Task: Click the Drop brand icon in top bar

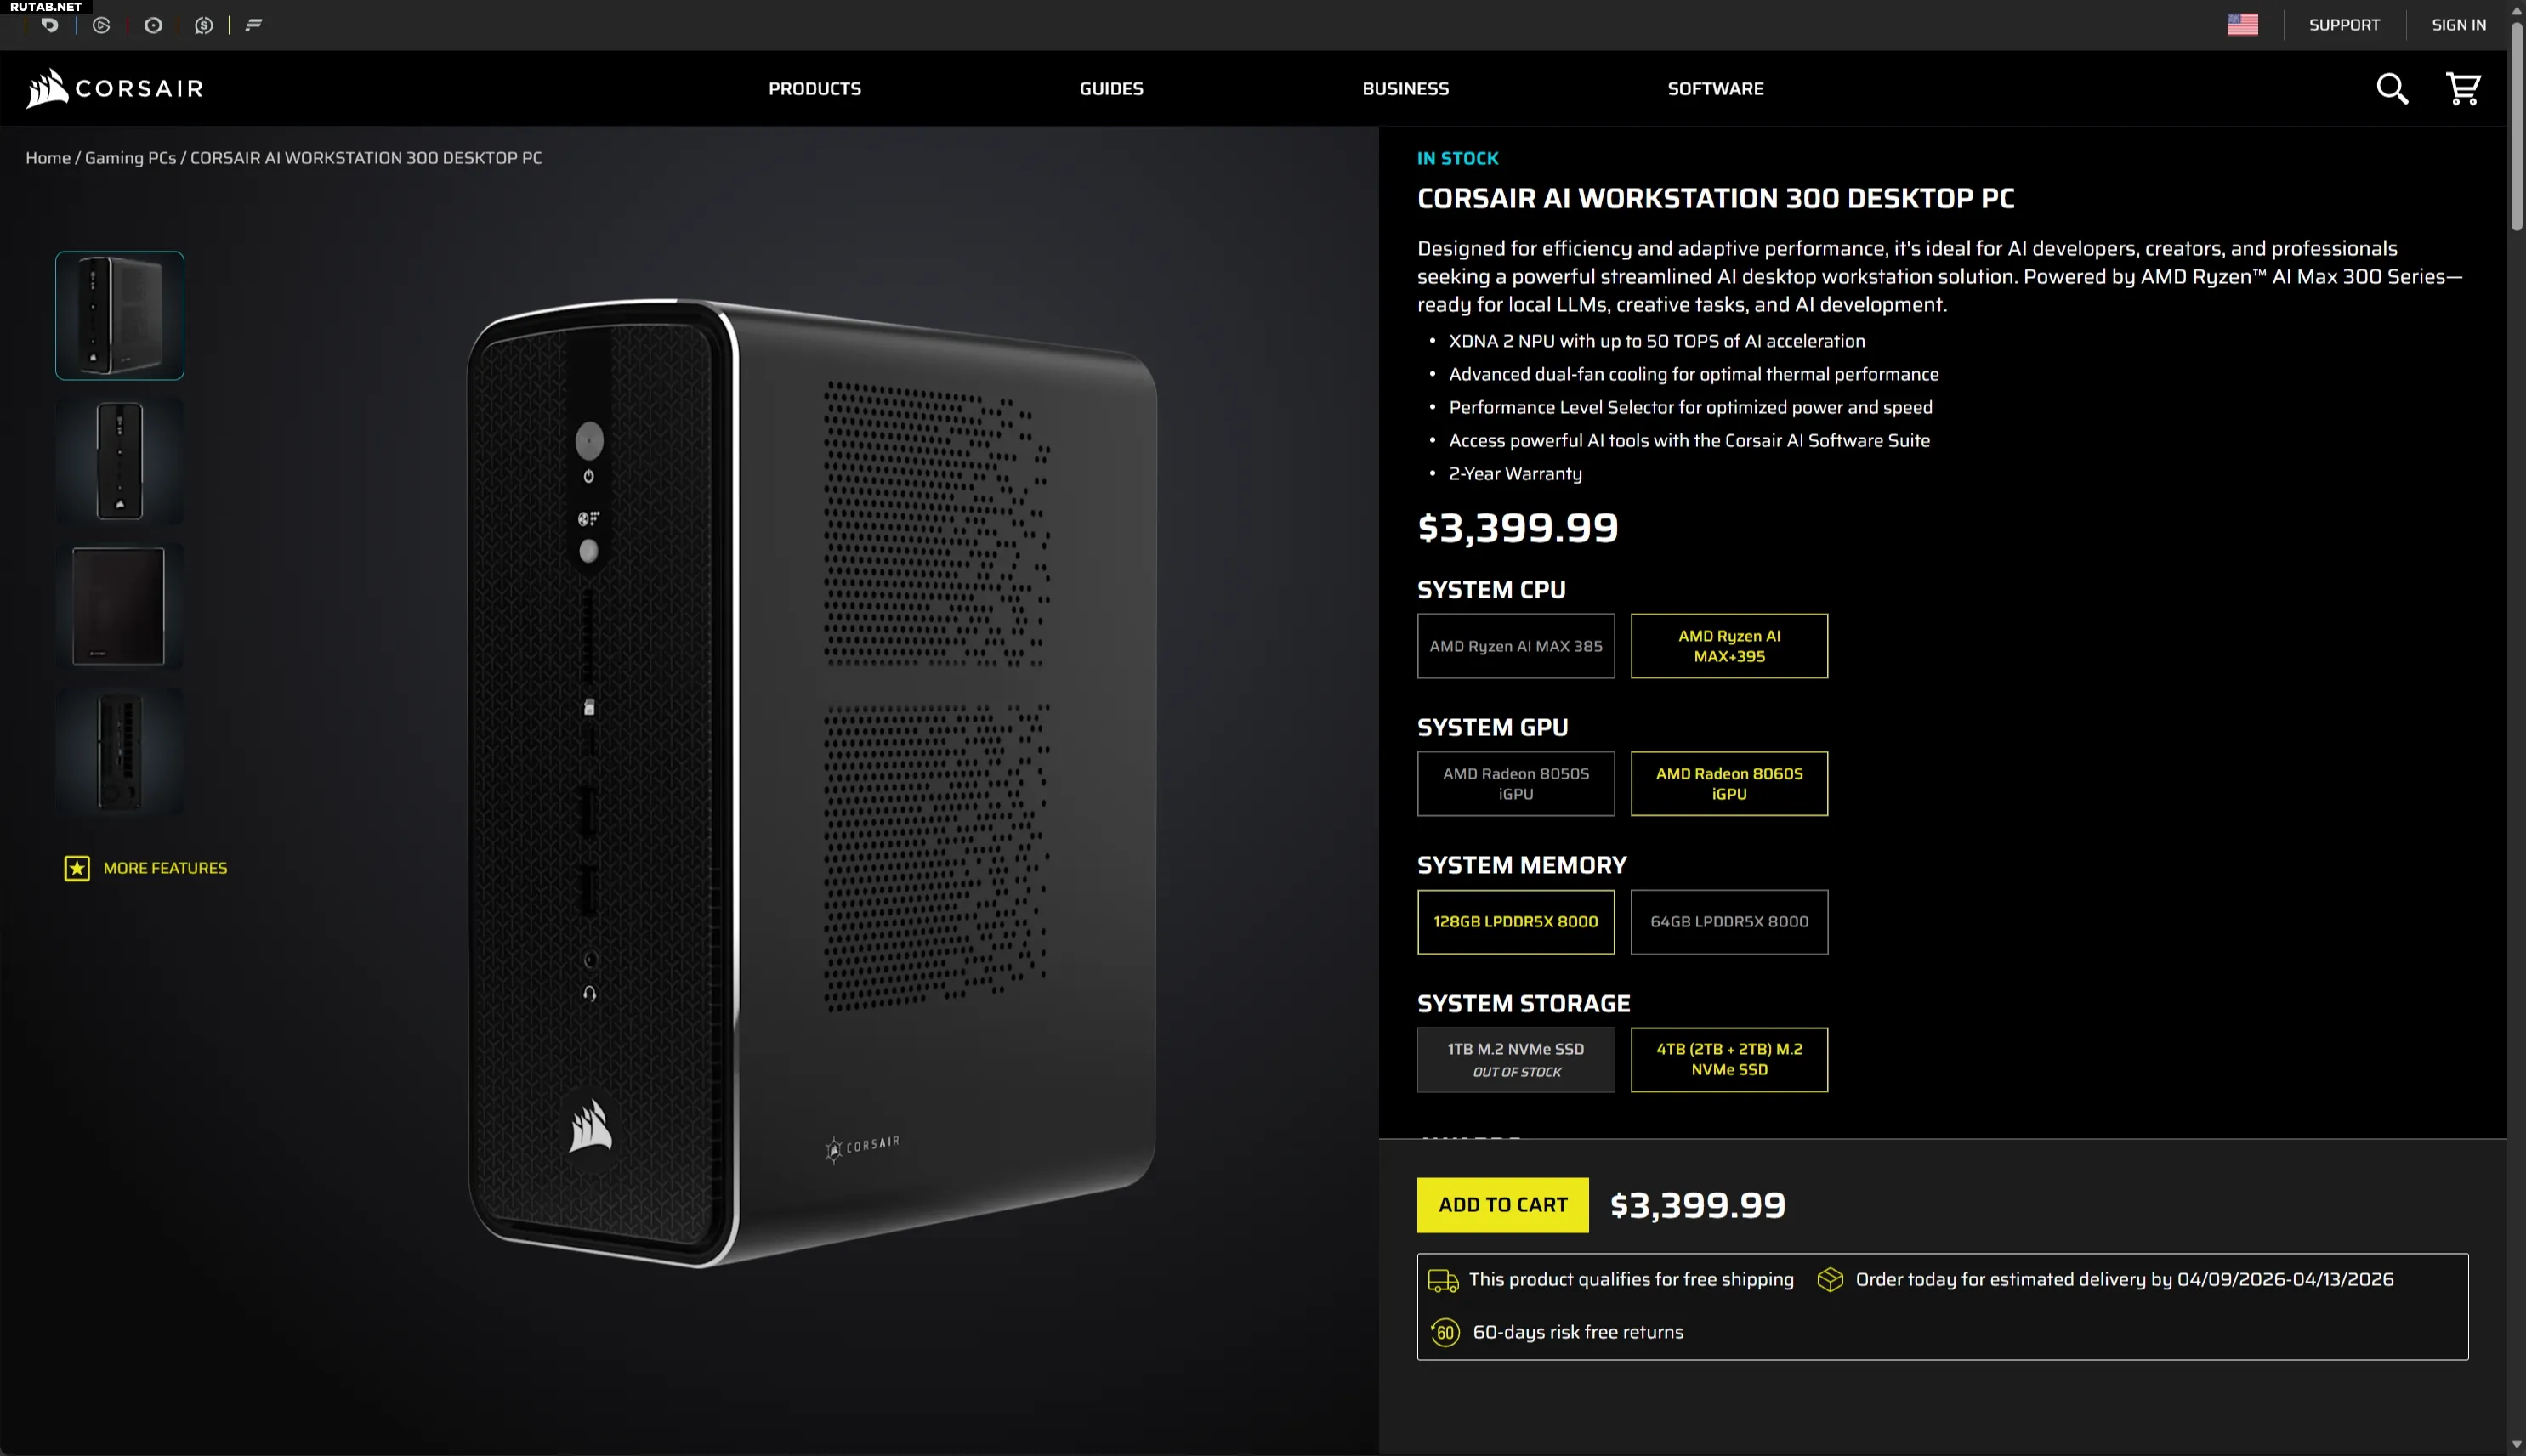Action: tap(49, 25)
